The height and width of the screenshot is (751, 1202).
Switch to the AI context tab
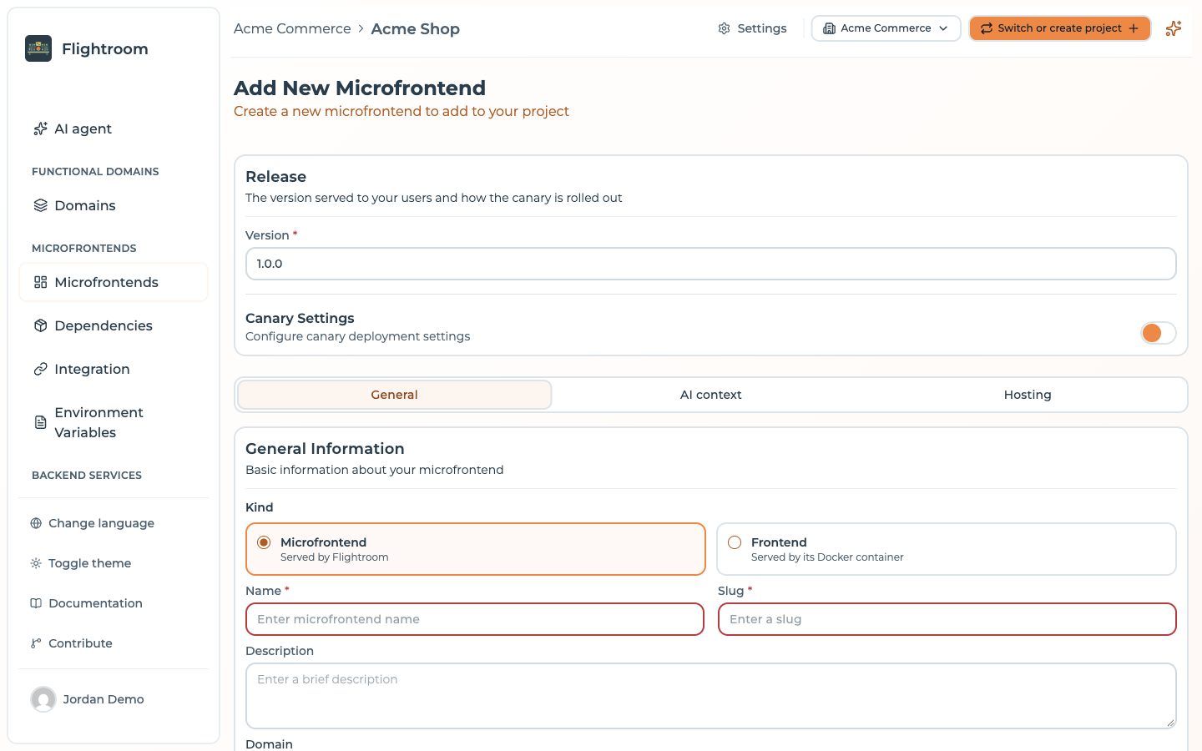[x=711, y=395]
